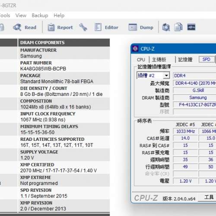Click the 1033 MHz frequency cell
216x216 pixels.
pos(185,131)
